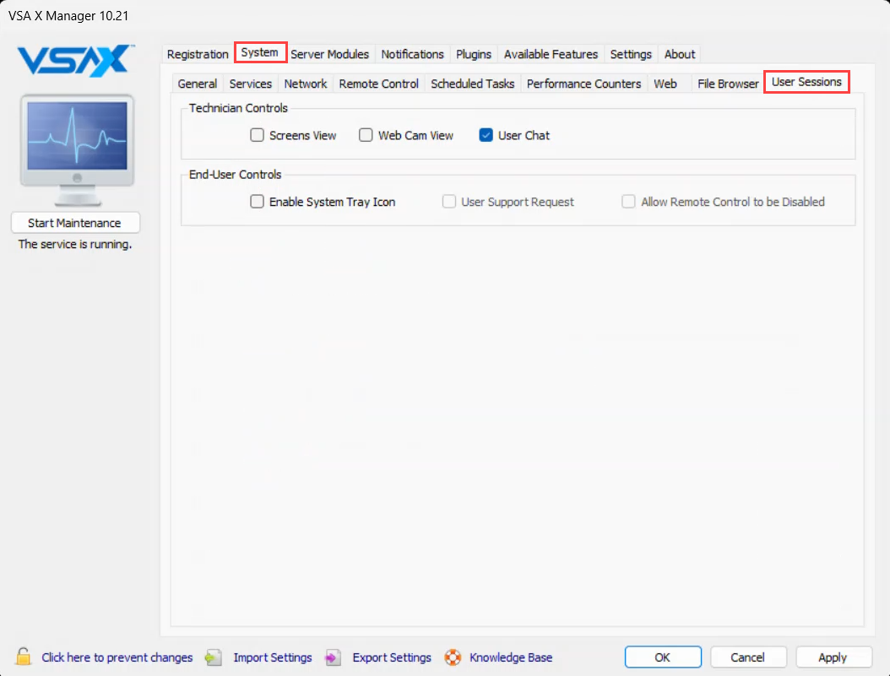Select the System tab
The height and width of the screenshot is (676, 890).
[x=260, y=52]
